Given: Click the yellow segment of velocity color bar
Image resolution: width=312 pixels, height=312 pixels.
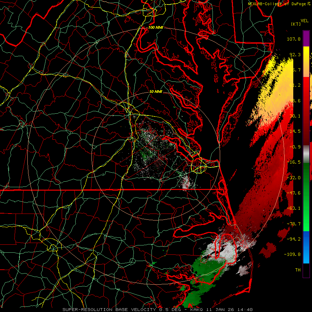Looking at the screenshot, I should click(306, 62).
